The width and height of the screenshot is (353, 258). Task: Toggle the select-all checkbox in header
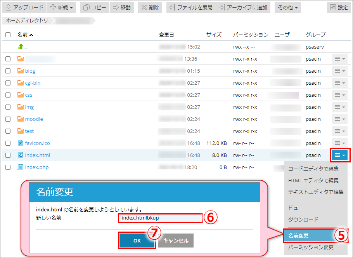coord(8,35)
